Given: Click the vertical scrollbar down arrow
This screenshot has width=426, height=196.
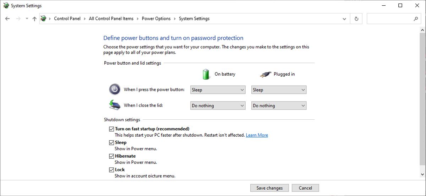Looking at the screenshot, I should [x=422, y=174].
